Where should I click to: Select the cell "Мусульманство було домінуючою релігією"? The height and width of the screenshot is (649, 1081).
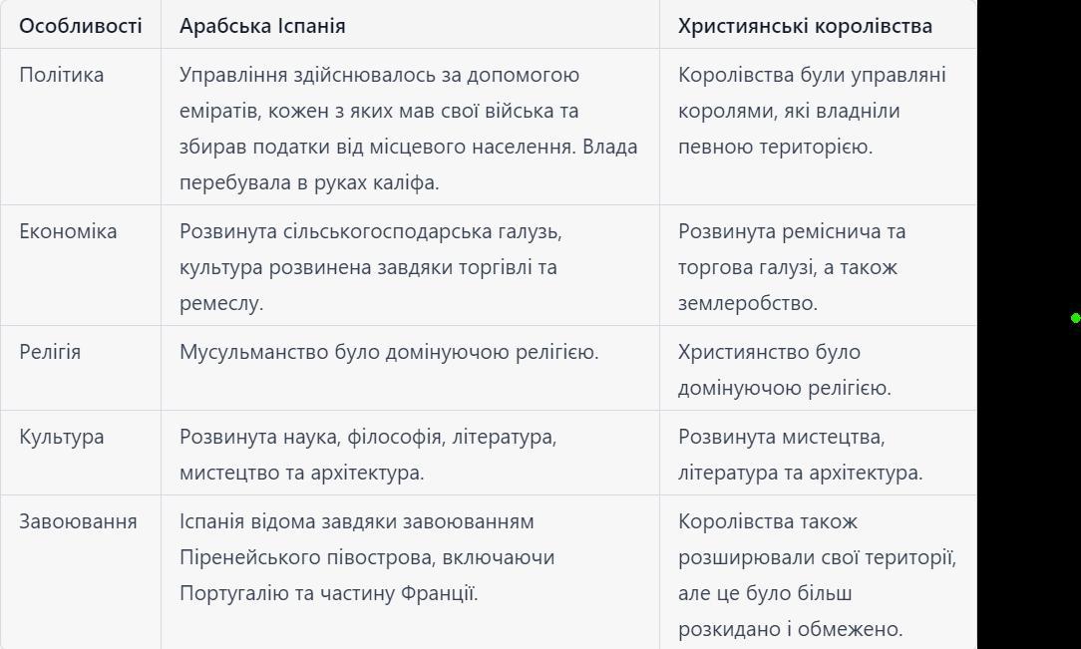click(x=389, y=352)
